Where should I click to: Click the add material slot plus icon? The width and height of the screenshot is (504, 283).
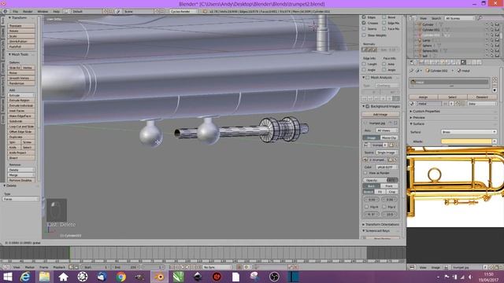(x=495, y=79)
